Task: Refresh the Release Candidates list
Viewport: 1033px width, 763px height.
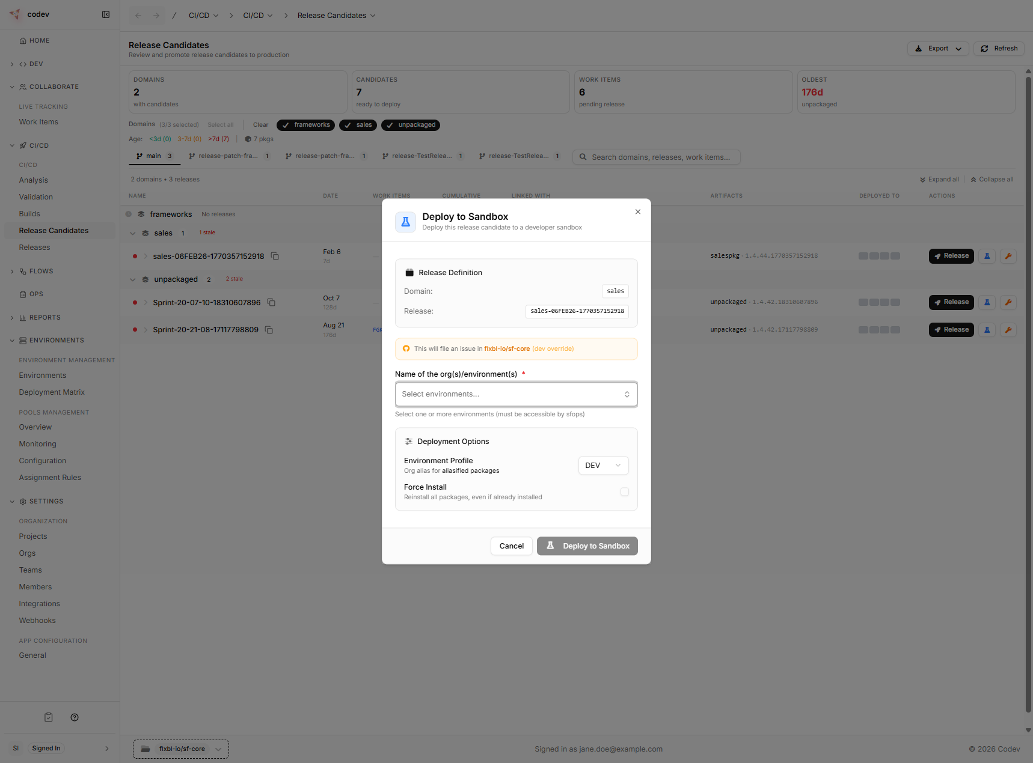Action: [998, 48]
